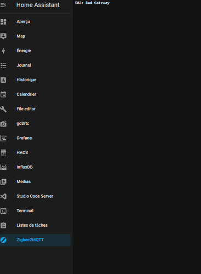
Task: Click the Médias play icon
Action: pos(3,181)
